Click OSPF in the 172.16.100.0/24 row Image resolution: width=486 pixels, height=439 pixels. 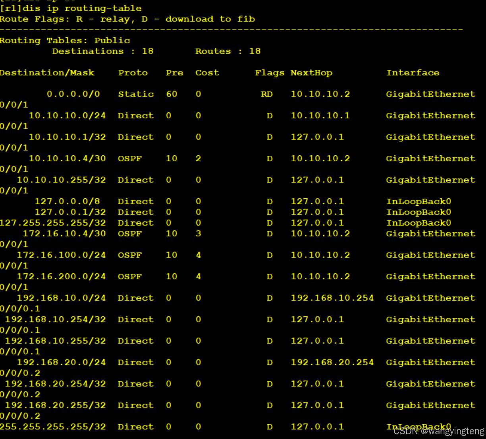coord(130,255)
